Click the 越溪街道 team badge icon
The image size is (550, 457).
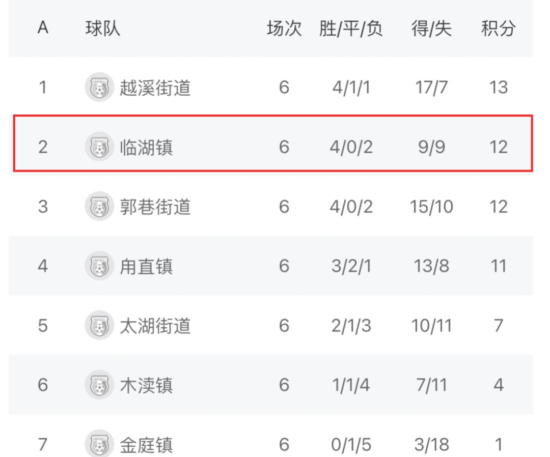pyautogui.click(x=99, y=88)
